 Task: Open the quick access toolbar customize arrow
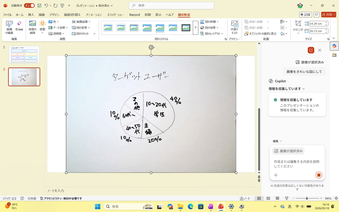pyautogui.click(x=69, y=6)
